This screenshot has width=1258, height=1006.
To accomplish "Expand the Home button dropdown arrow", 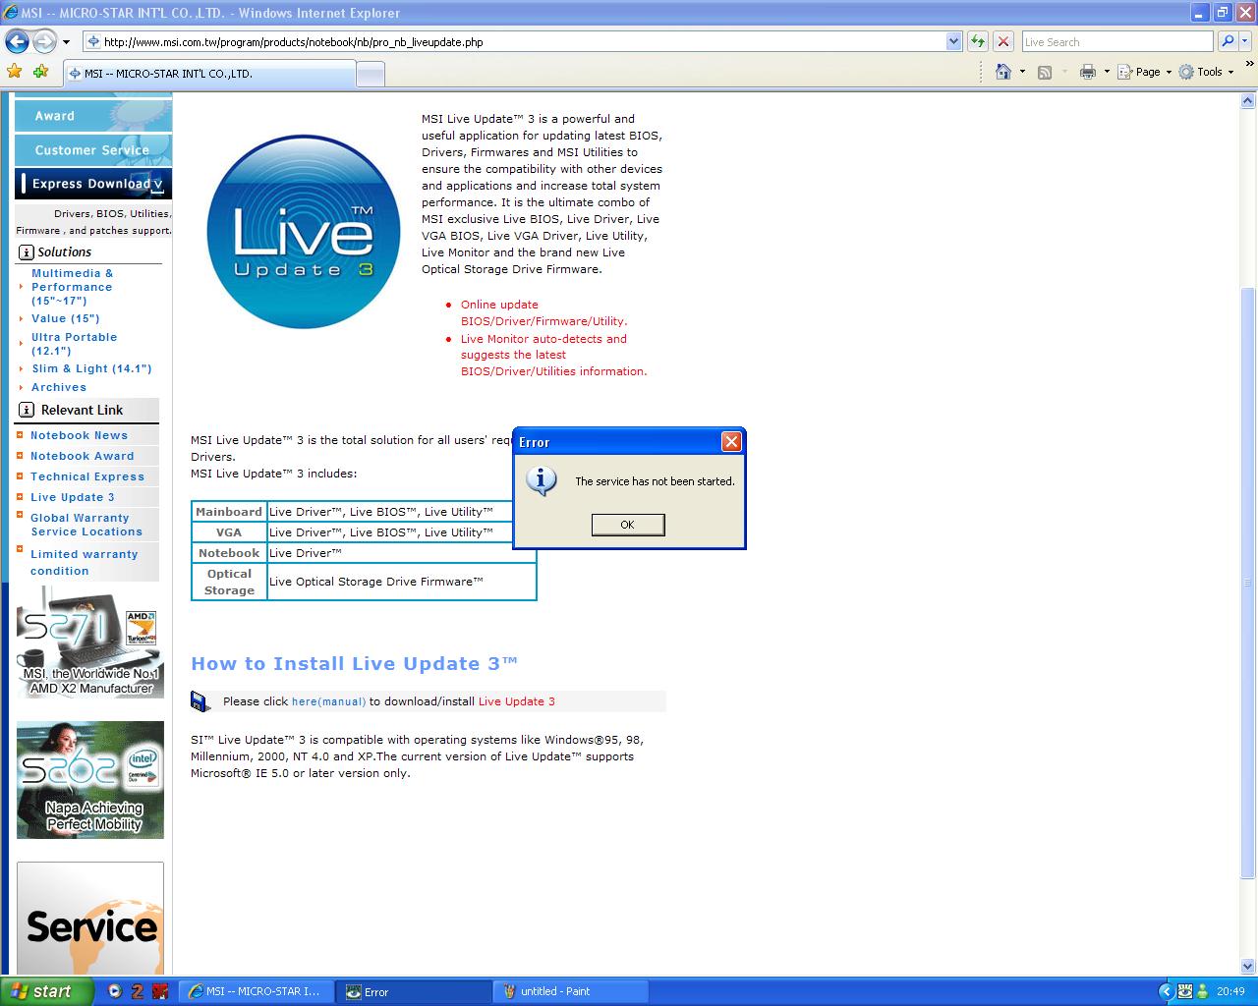I will coord(1022,72).
